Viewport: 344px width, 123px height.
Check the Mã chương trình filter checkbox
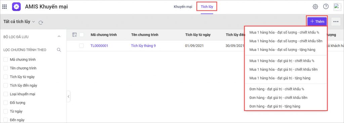pyautogui.click(x=6, y=60)
